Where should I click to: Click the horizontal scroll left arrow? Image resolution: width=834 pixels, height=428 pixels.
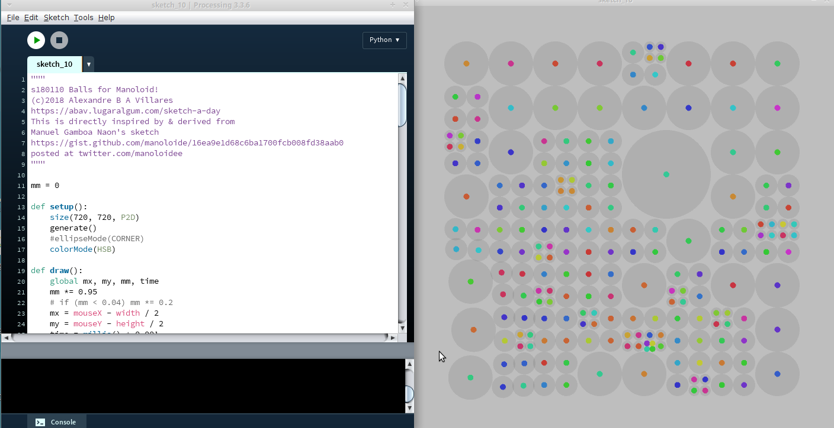pos(7,338)
